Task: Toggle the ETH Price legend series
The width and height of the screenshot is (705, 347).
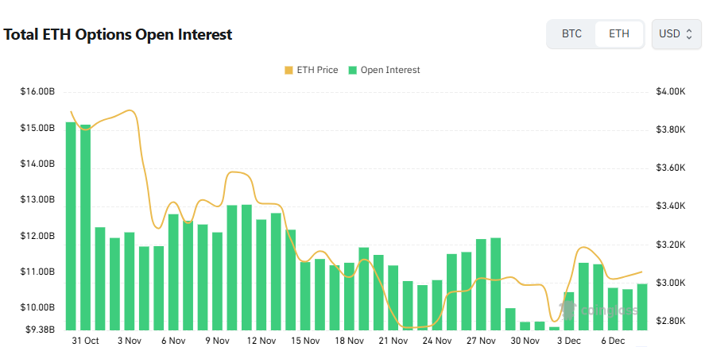Action: [317, 70]
